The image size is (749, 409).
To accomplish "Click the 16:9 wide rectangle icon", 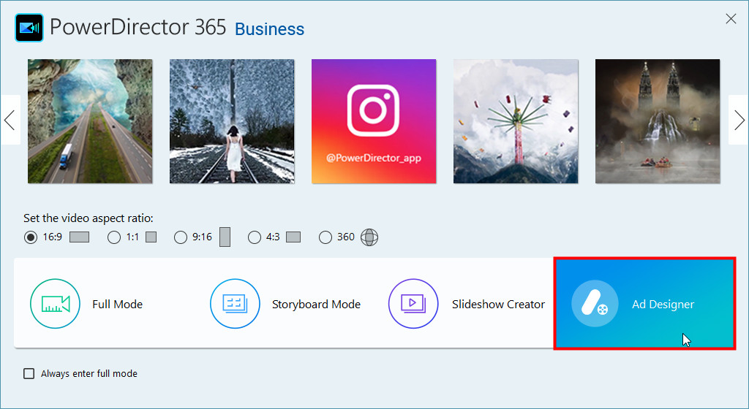I will point(79,237).
